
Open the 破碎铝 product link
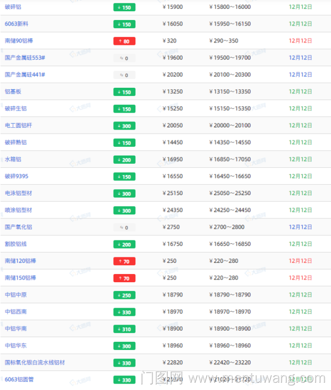13,7
